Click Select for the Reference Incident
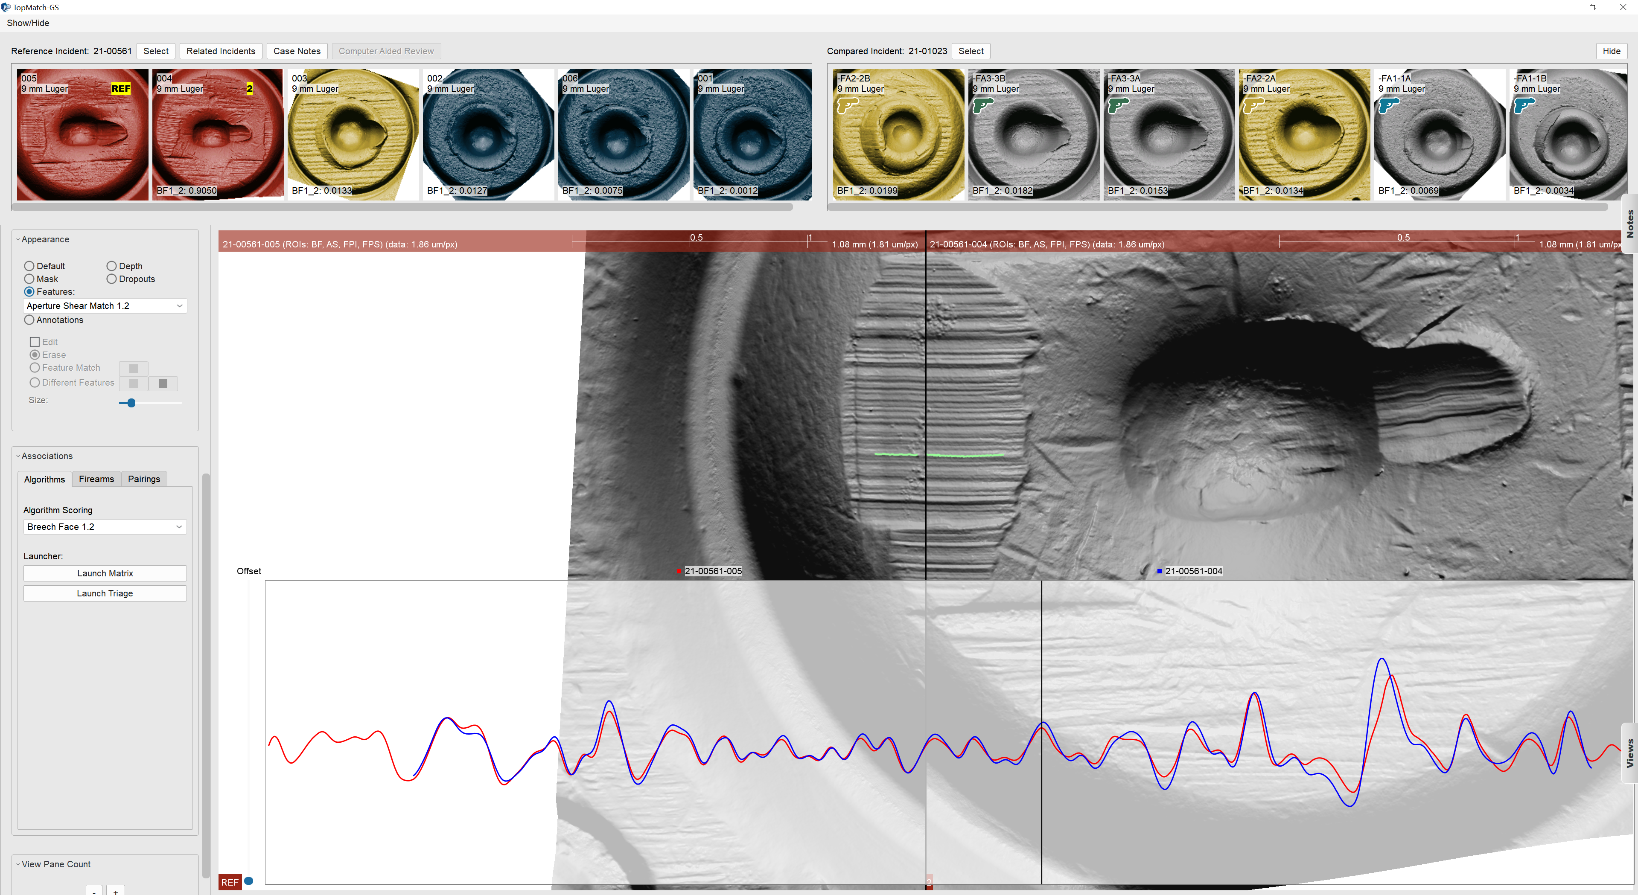This screenshot has width=1638, height=895. click(156, 51)
